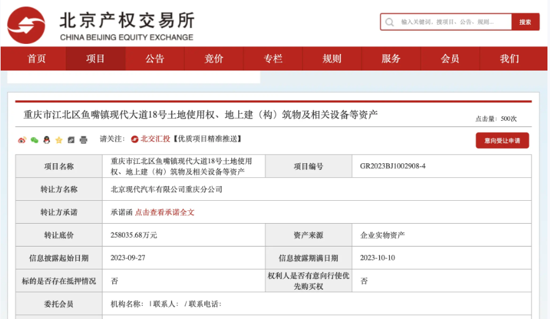The width and height of the screenshot is (550, 319).
Task: Select 竞价 in the navigation bar
Action: click(x=213, y=59)
